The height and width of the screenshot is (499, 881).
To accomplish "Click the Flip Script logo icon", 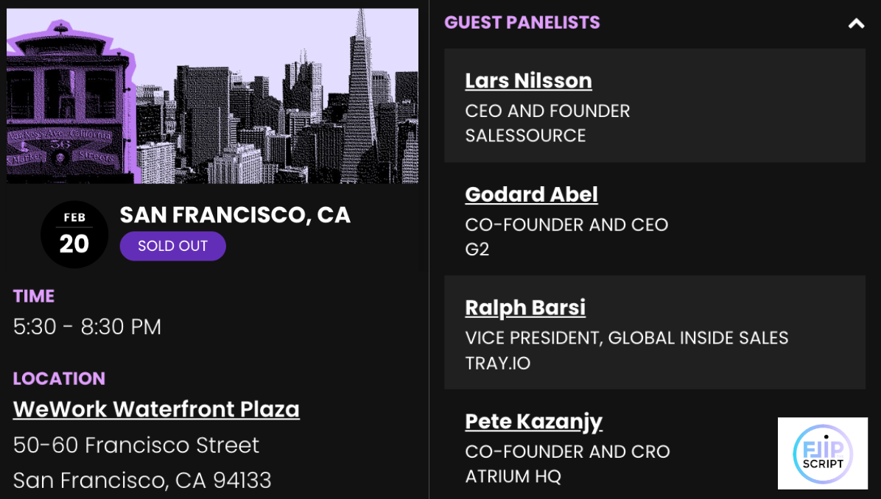I will pyautogui.click(x=822, y=453).
